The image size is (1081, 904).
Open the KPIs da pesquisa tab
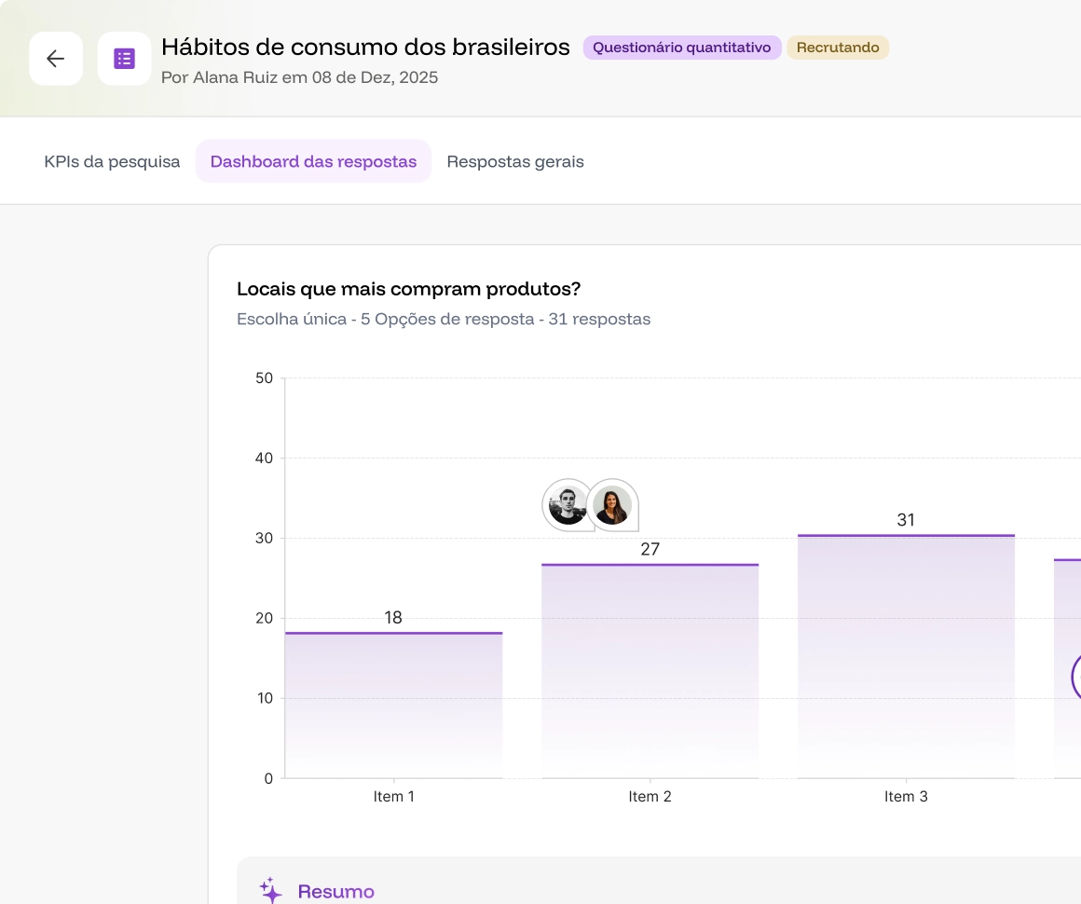click(112, 161)
